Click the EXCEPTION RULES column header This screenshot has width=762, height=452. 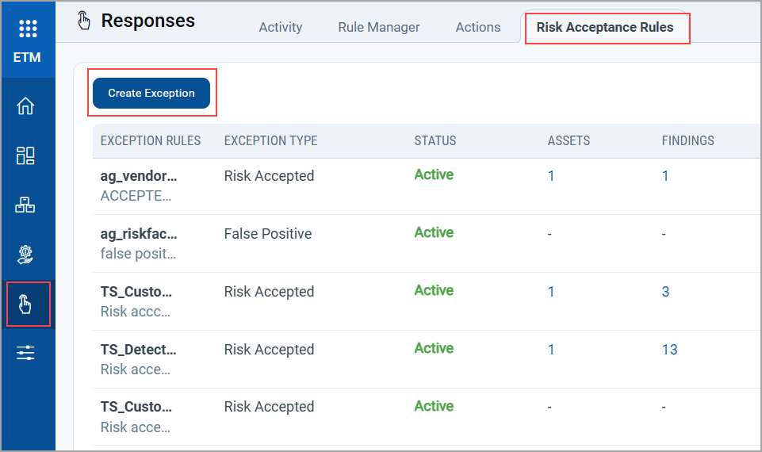click(x=150, y=141)
